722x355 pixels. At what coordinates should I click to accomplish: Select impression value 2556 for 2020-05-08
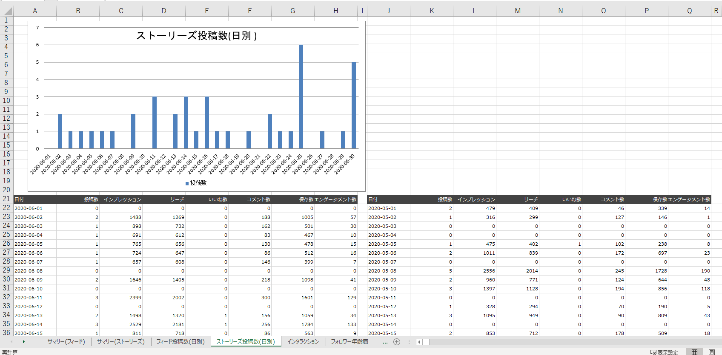click(x=475, y=271)
